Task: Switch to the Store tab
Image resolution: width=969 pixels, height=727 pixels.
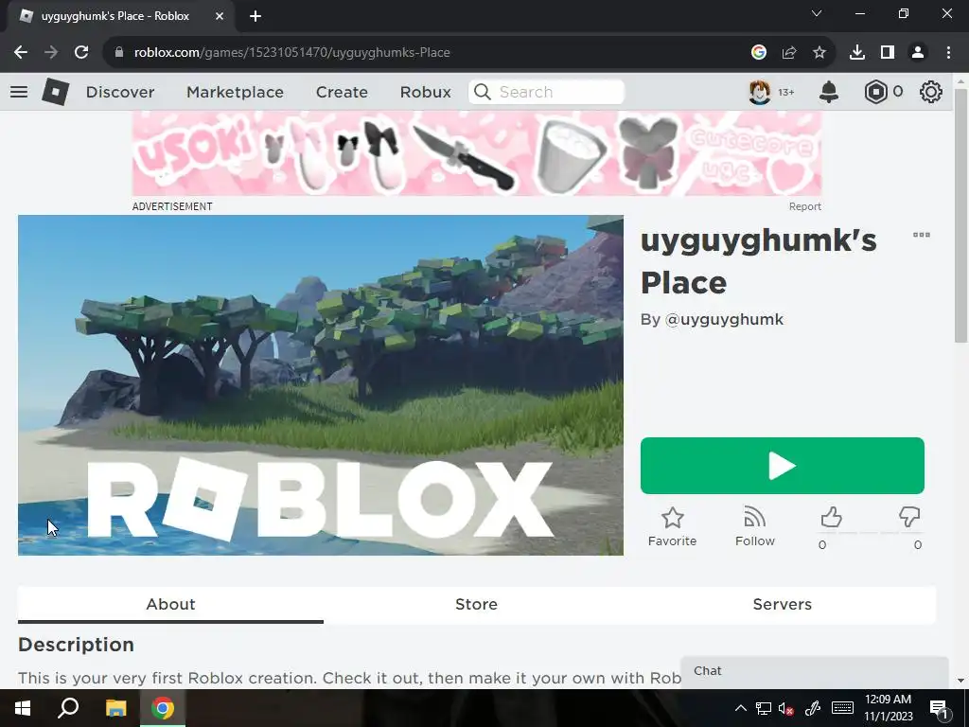Action: pos(477,605)
